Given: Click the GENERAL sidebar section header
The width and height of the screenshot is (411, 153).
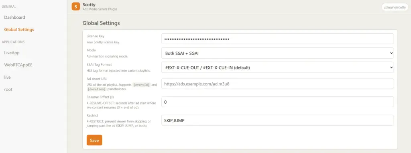Looking at the screenshot, I should click(x=9, y=6).
